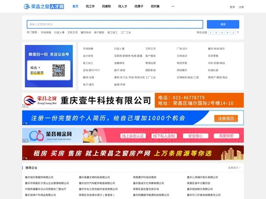The height and width of the screenshot is (199, 266).
Task: Open 司机/后勤/家政 job category
Action: (216, 63)
